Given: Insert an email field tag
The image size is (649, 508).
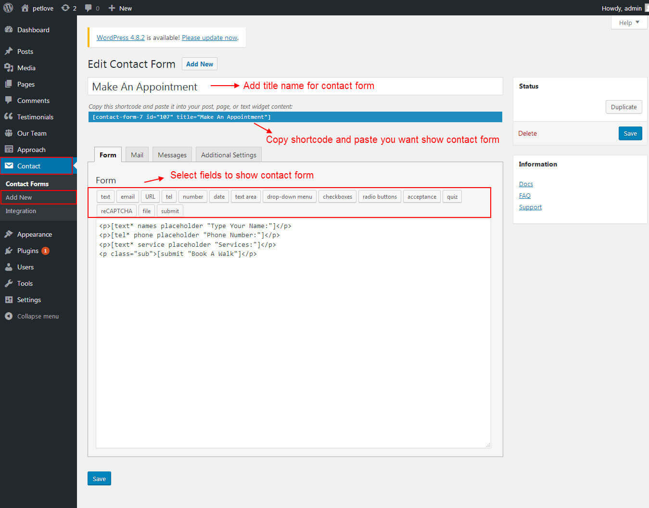Looking at the screenshot, I should tap(127, 196).
